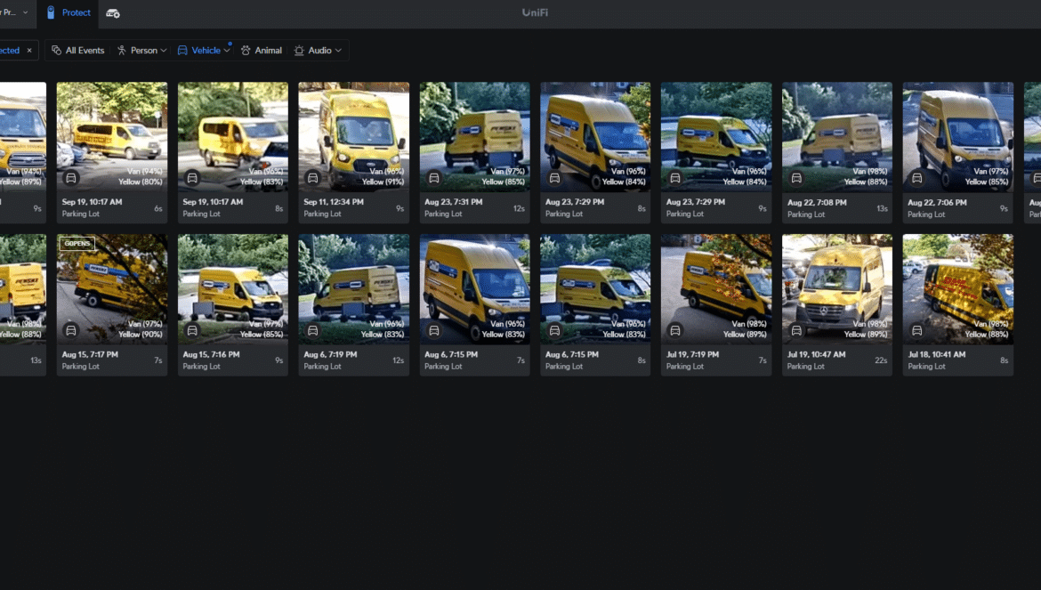Click vehicle icon on Jul 18, 10:41 AM event
Screen dimensions: 1041x590
click(x=916, y=330)
